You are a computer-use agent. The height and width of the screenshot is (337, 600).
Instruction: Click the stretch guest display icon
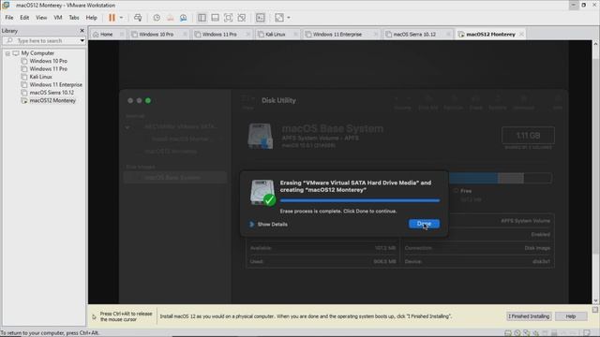pyautogui.click(x=279, y=18)
